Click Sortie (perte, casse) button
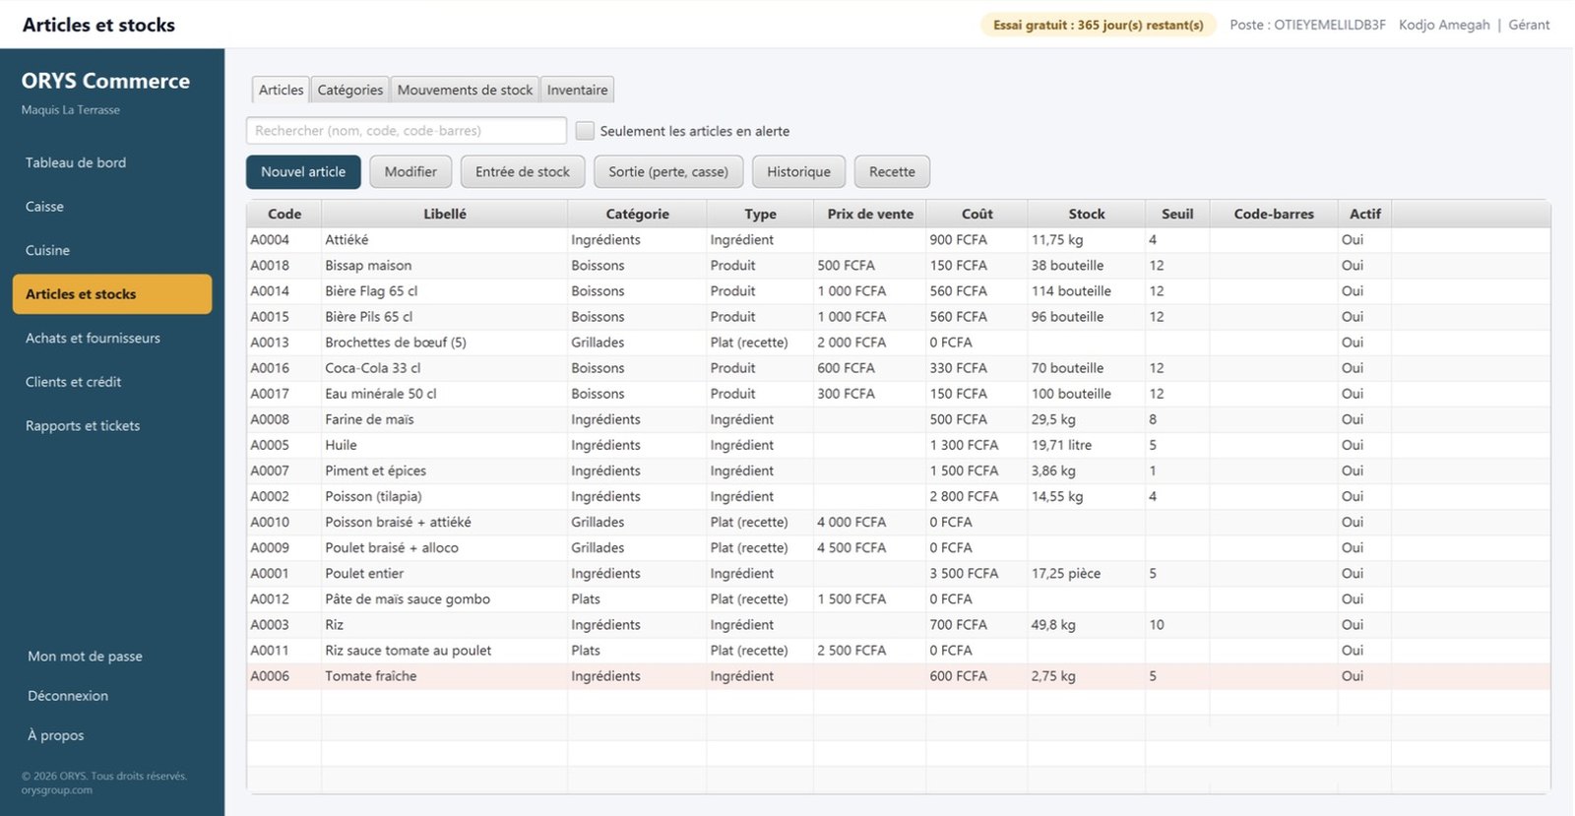 [x=668, y=171]
